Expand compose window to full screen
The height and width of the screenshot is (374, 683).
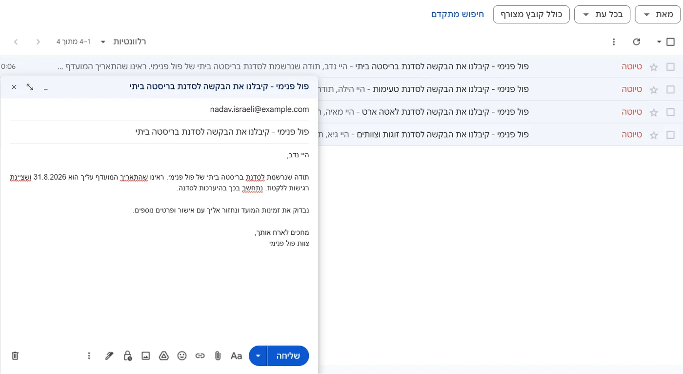[30, 87]
